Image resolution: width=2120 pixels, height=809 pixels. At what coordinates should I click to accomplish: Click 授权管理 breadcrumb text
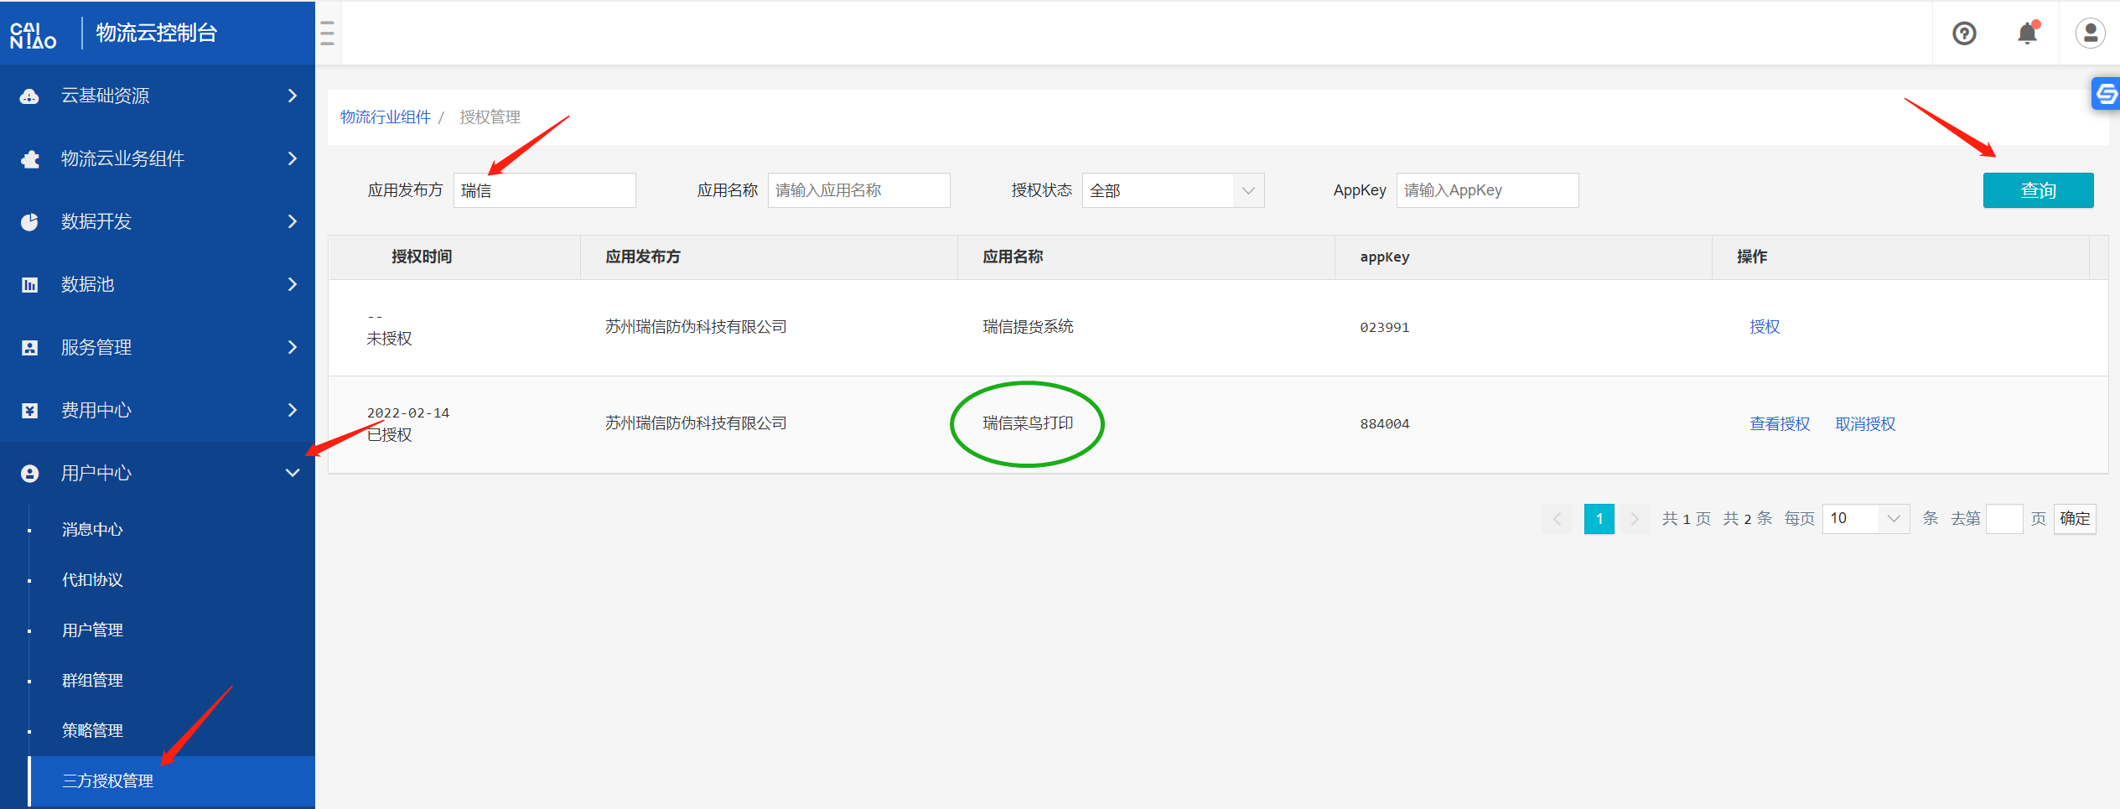[x=490, y=117]
